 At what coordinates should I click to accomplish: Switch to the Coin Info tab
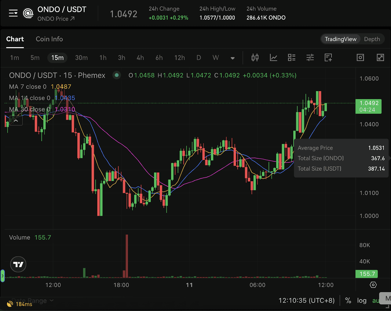pyautogui.click(x=49, y=39)
